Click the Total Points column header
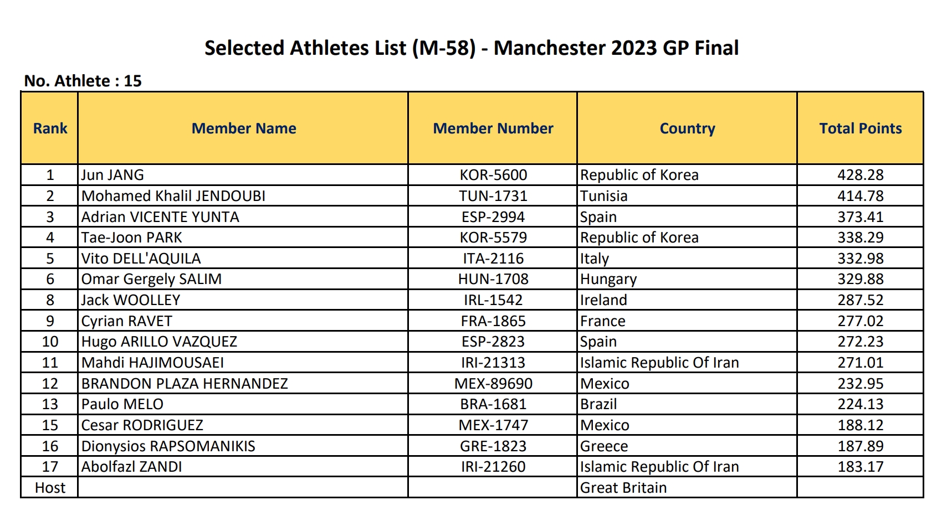Screen dimensions: 947x521 pyautogui.click(x=861, y=128)
